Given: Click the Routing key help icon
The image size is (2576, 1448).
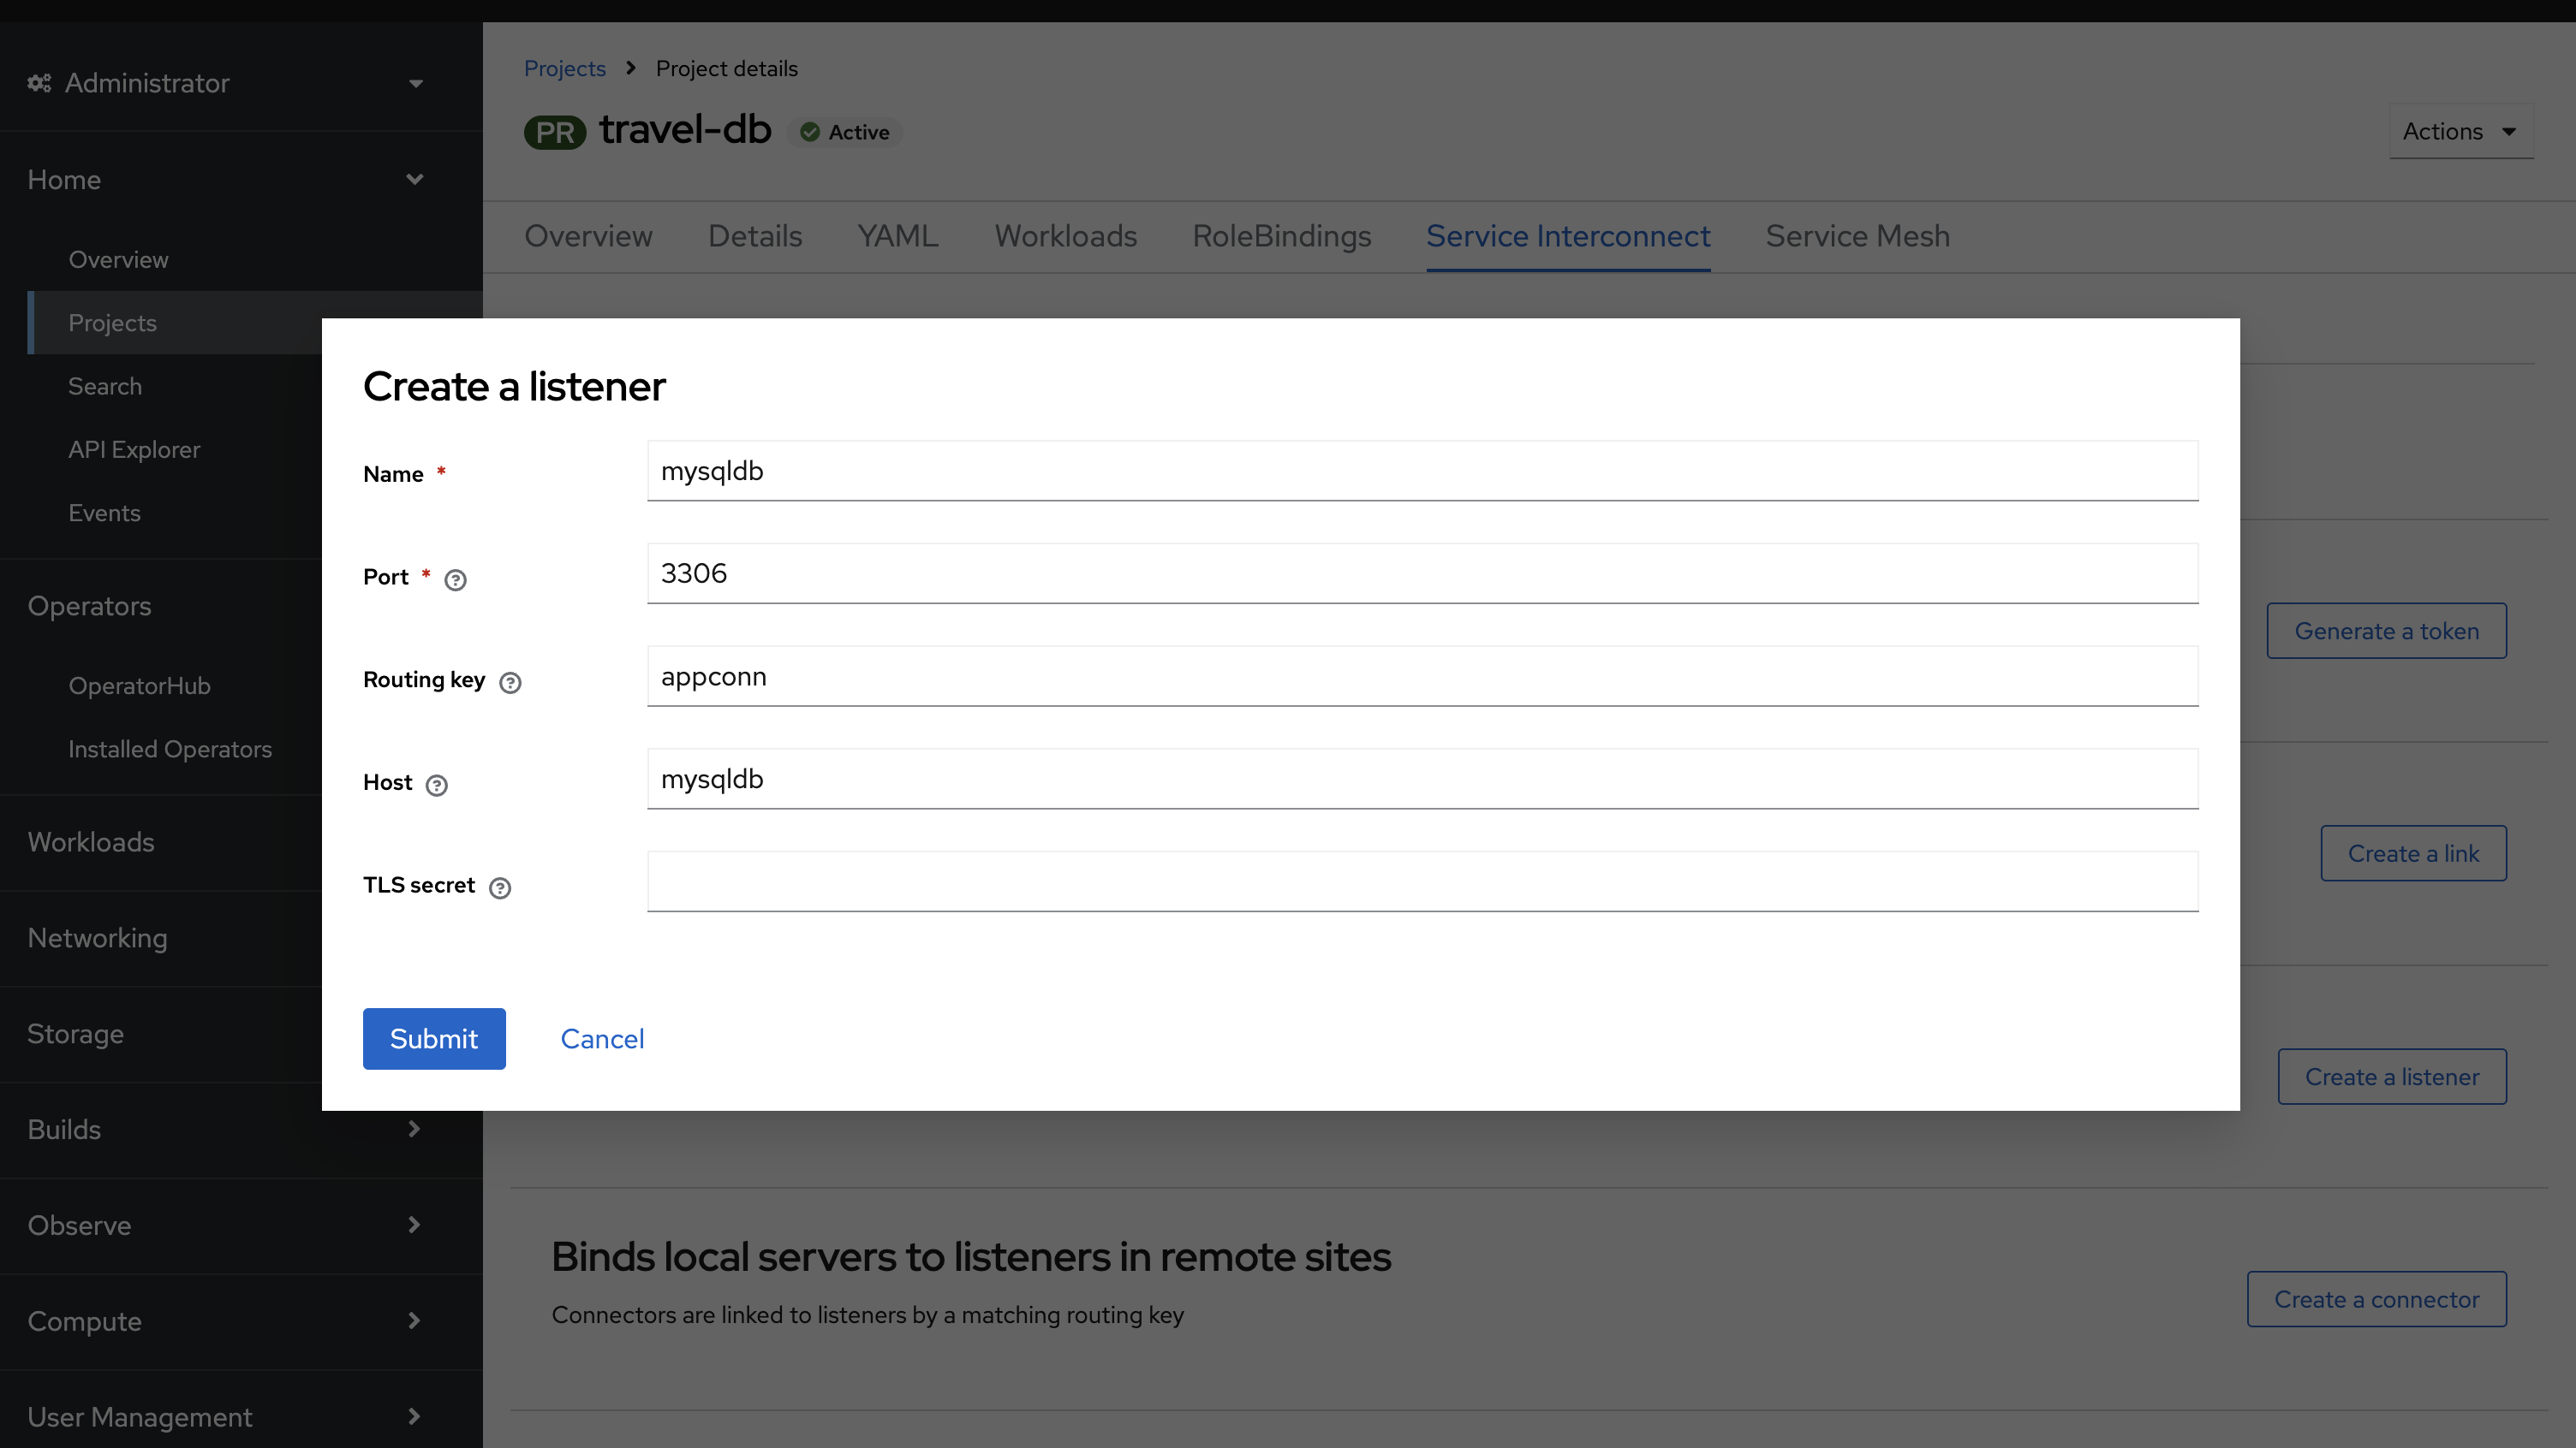Looking at the screenshot, I should (510, 683).
